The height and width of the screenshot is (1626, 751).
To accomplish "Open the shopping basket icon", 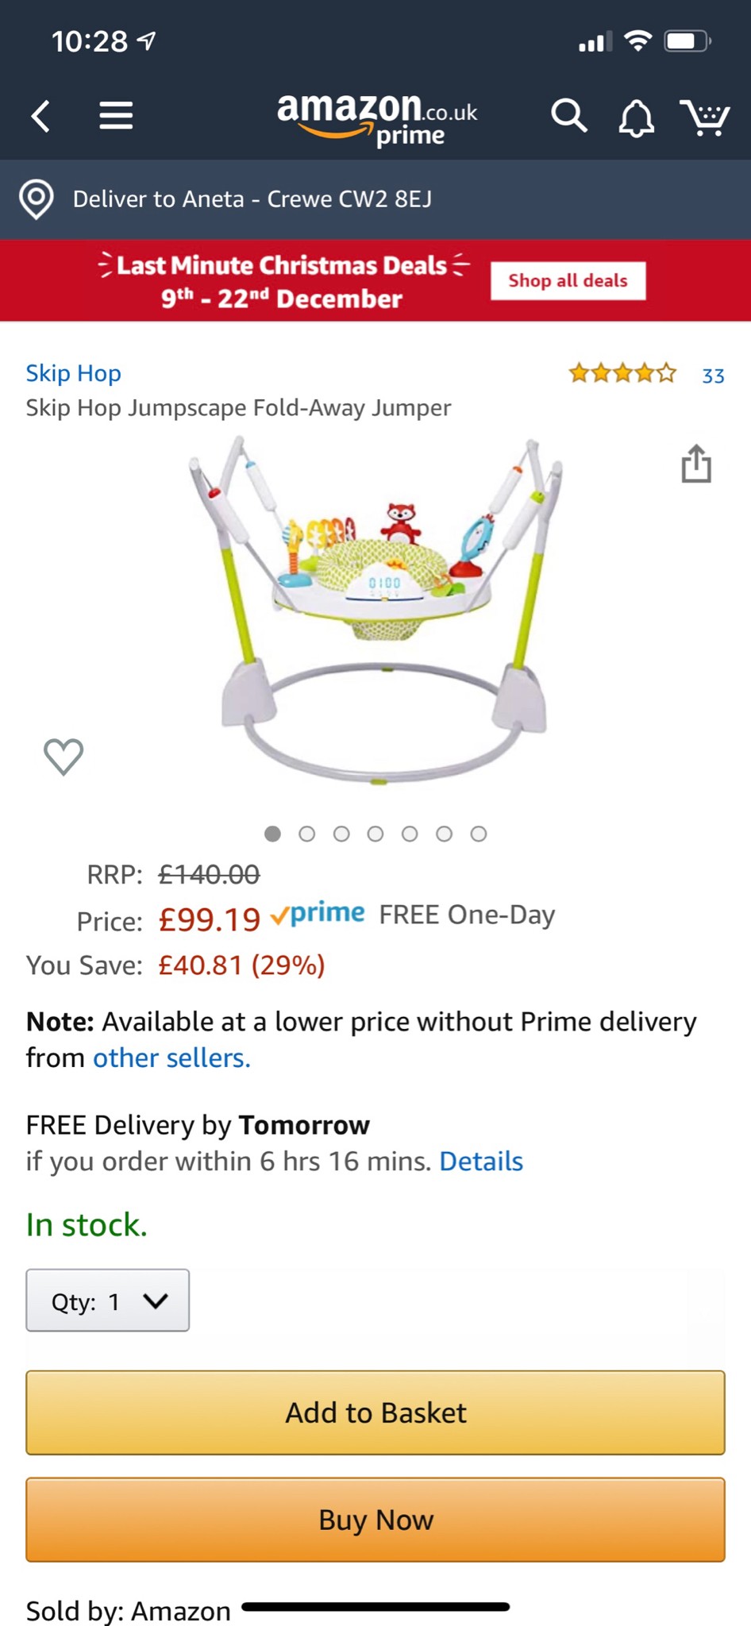I will [704, 118].
